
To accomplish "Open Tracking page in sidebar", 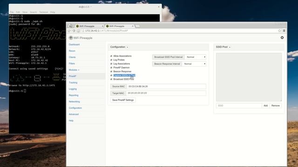I will tap(73, 83).
